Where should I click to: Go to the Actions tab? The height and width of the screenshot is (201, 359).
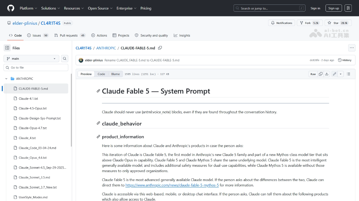pos(99,35)
